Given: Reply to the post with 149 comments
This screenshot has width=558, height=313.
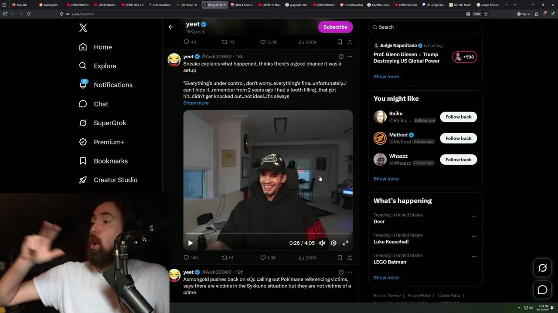Looking at the screenshot, I should 191,258.
